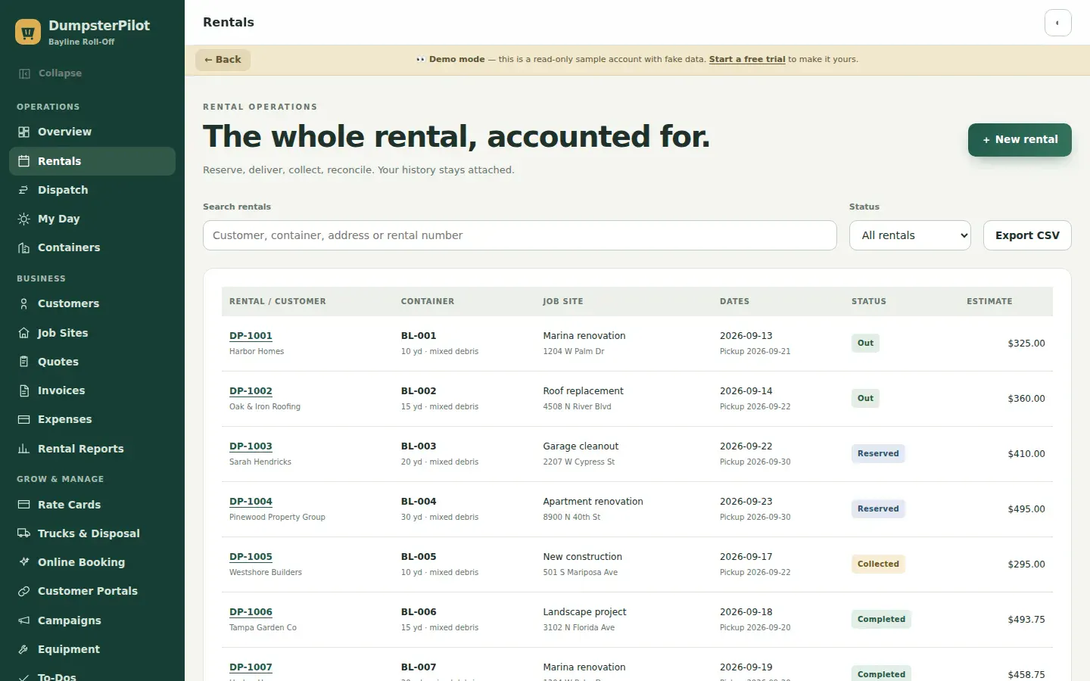Viewport: 1090px width, 681px height.
Task: Open rental DP-1005 link
Action: coord(251,557)
